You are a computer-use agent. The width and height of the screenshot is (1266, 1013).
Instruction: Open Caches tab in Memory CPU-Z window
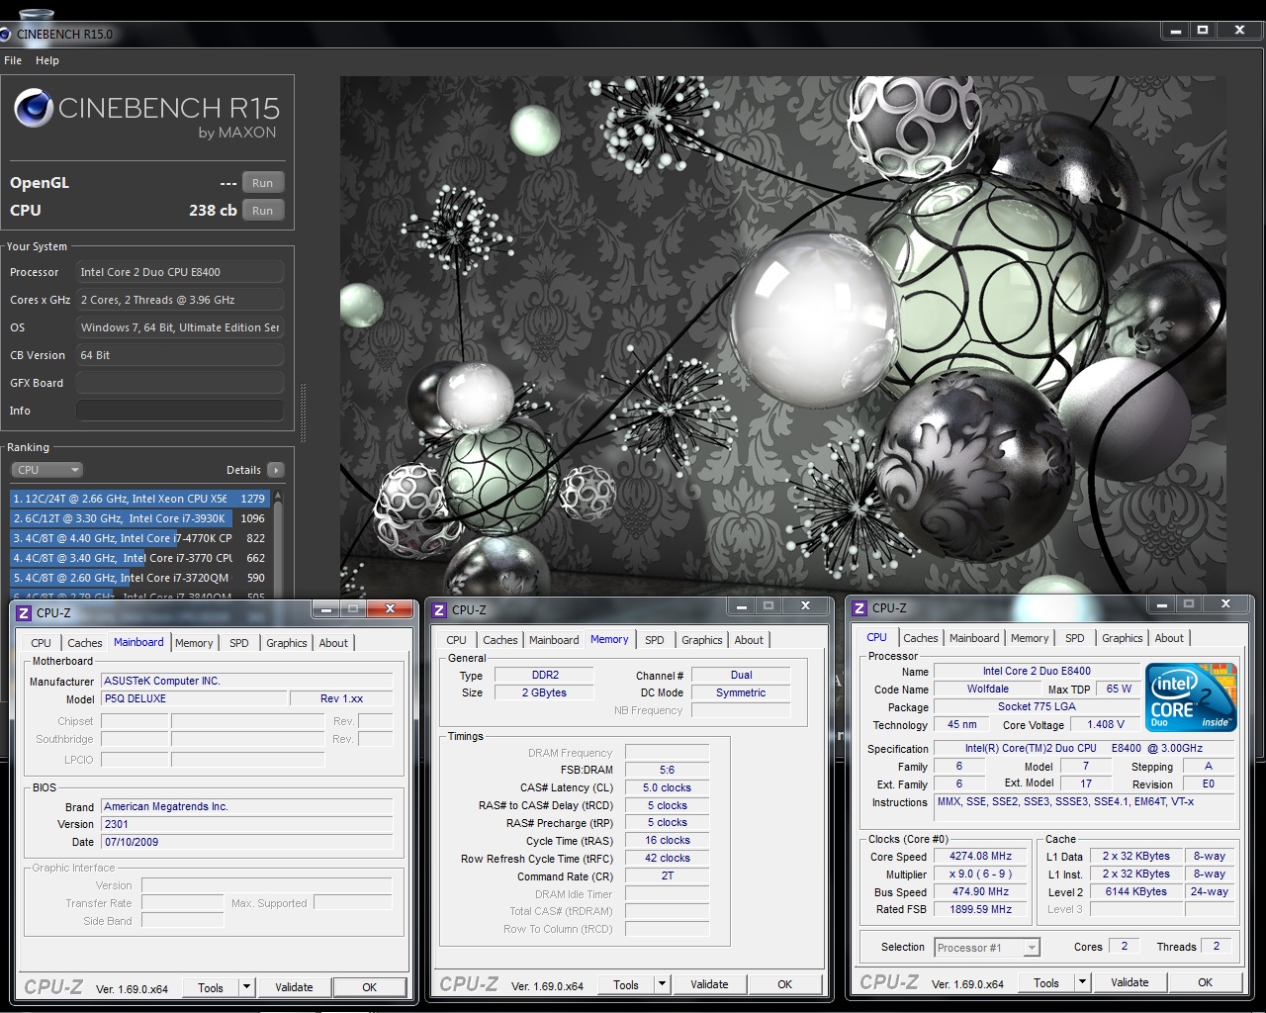tap(500, 640)
